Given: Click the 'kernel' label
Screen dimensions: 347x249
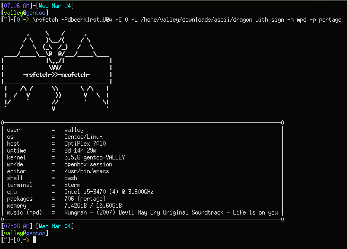Looking at the screenshot, I should (16, 157).
